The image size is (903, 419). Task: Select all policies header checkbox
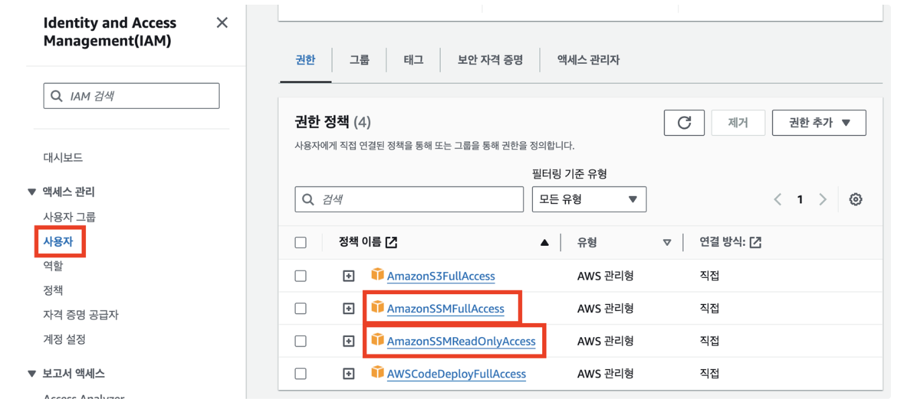click(x=300, y=243)
